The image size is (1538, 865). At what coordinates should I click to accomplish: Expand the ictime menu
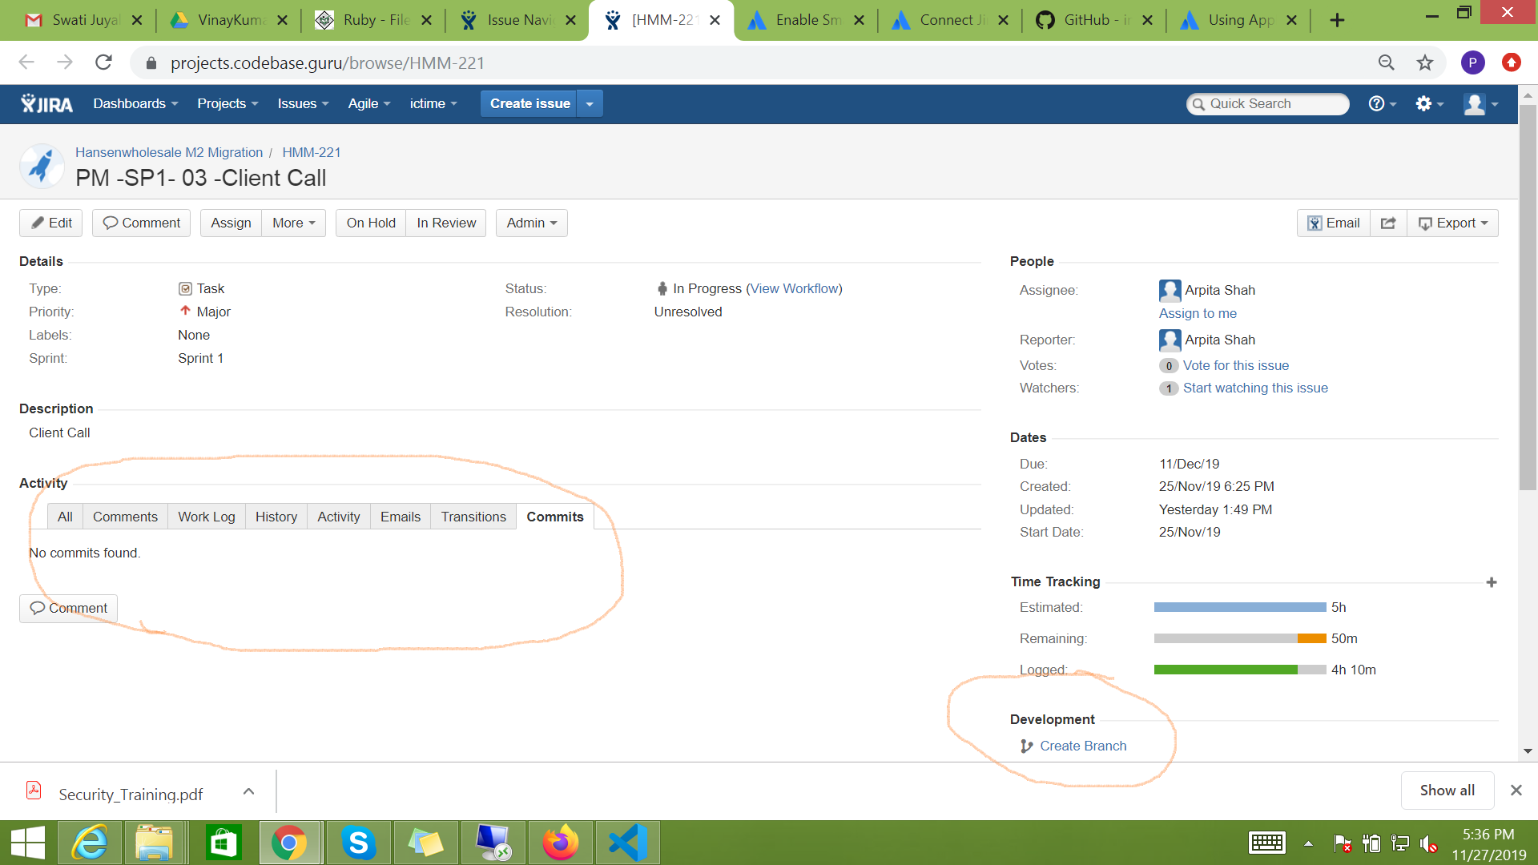433,104
